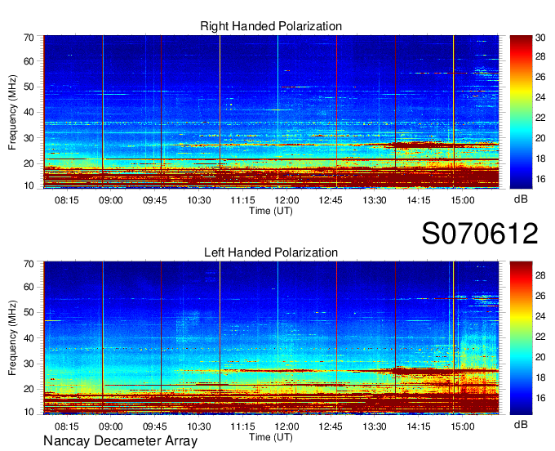Click the Frequency (MHz) axis label of the Right Handed plot

click(12, 112)
